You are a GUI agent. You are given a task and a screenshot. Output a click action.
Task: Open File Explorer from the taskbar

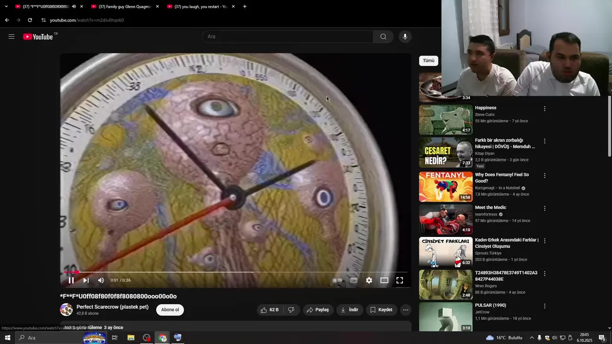tap(131, 338)
